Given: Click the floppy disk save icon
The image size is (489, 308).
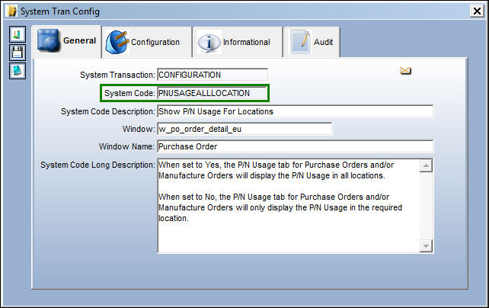Looking at the screenshot, I should pyautogui.click(x=18, y=53).
